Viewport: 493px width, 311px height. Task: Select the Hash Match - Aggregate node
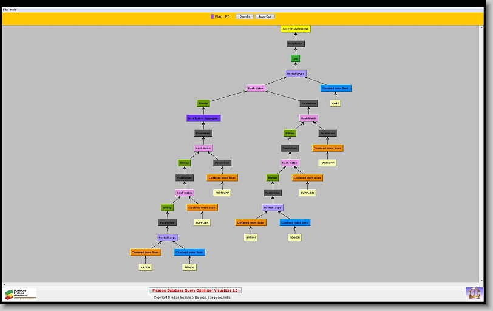203,118
